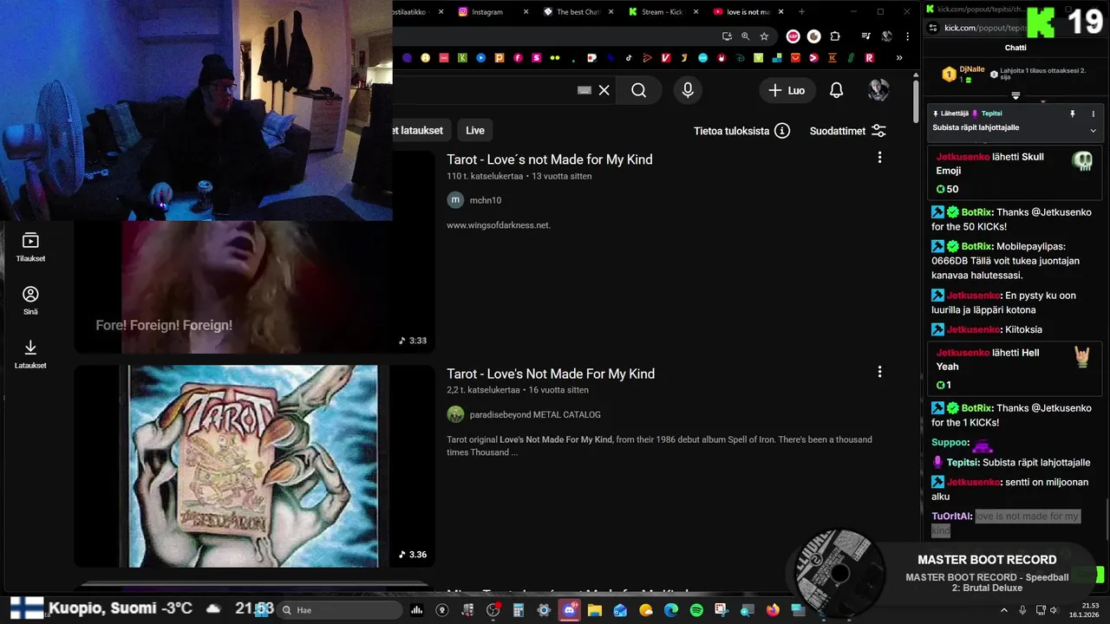This screenshot has width=1110, height=624.
Task: Open the extensions puzzle icon
Action: [835, 36]
